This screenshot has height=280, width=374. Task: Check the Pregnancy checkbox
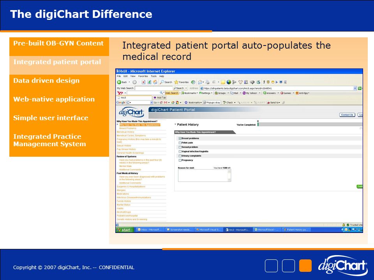tap(180, 160)
